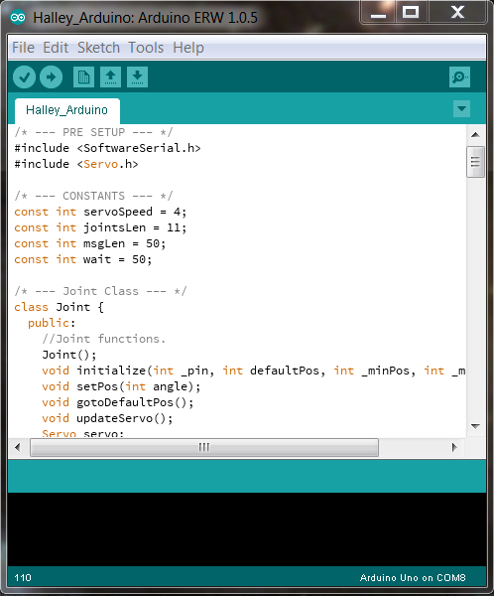Click the 'PRE SETUP' comment line

pos(93,132)
